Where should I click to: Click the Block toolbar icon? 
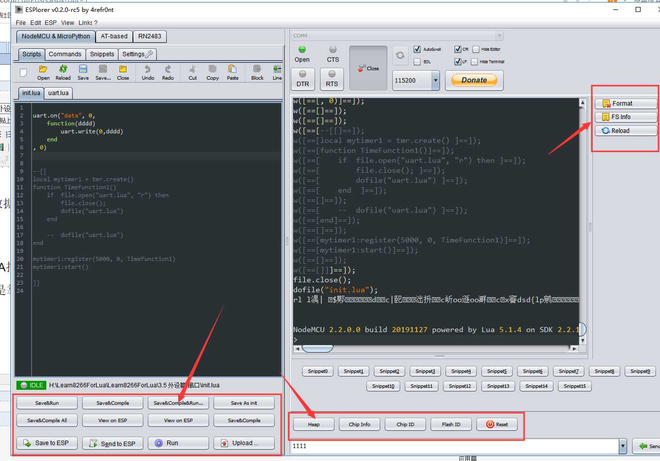[257, 72]
